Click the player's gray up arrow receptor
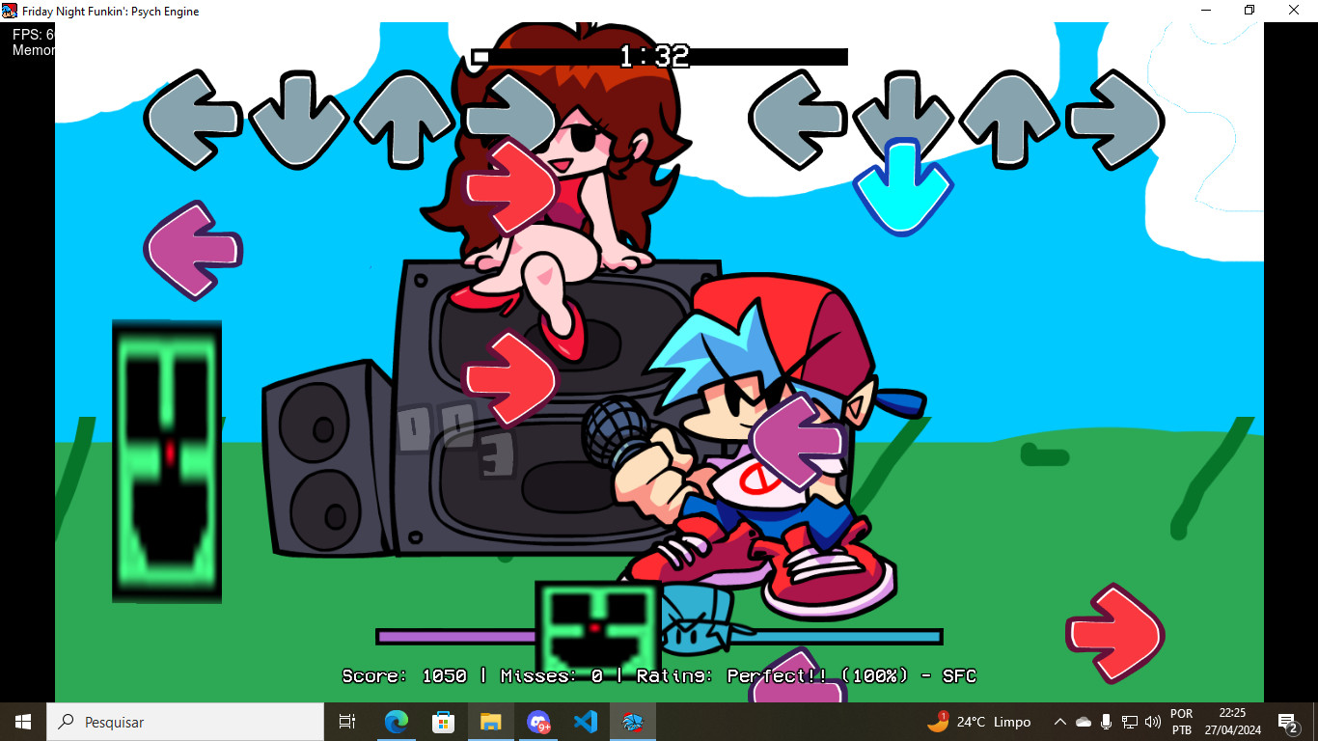 (1009, 120)
